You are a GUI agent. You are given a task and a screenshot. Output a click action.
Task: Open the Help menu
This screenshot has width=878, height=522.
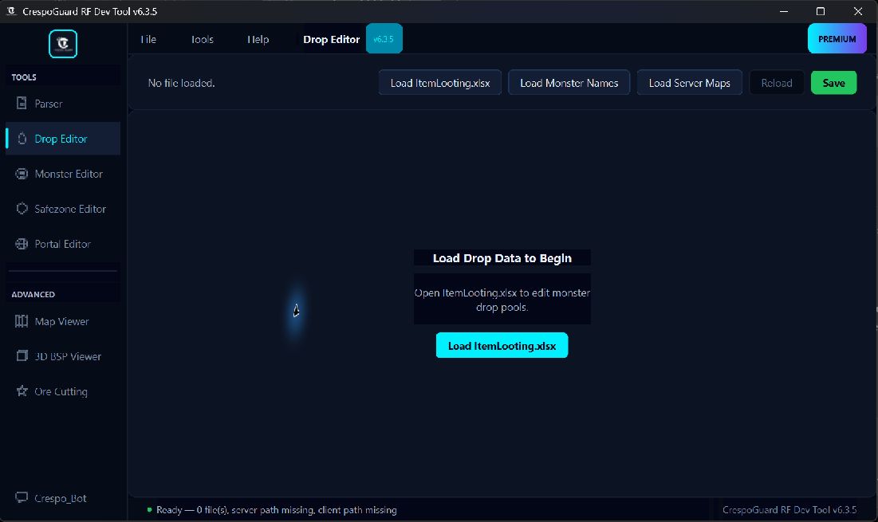[258, 39]
